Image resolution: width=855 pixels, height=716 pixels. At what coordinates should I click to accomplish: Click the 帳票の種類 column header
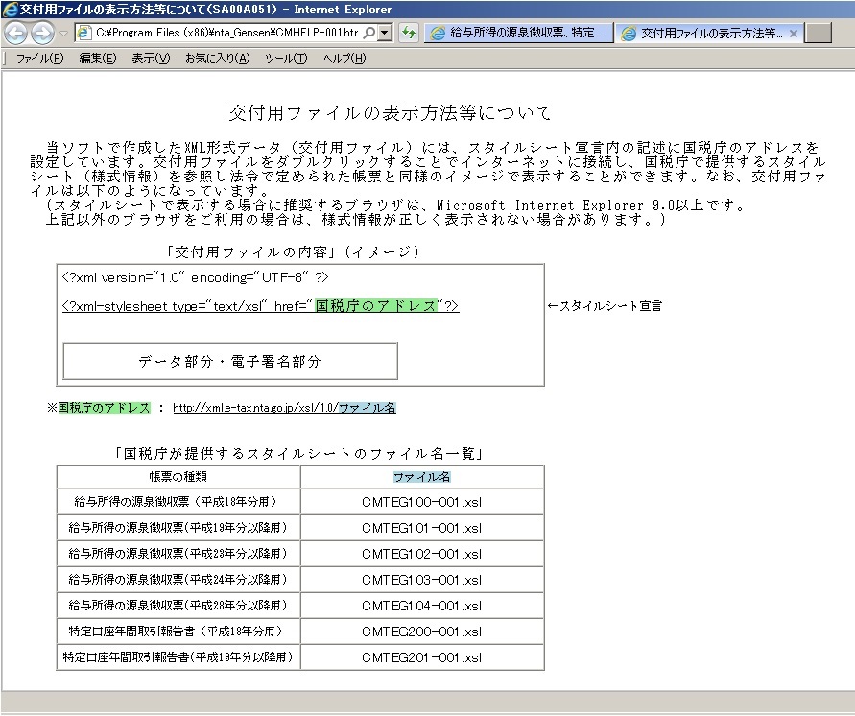(x=178, y=477)
